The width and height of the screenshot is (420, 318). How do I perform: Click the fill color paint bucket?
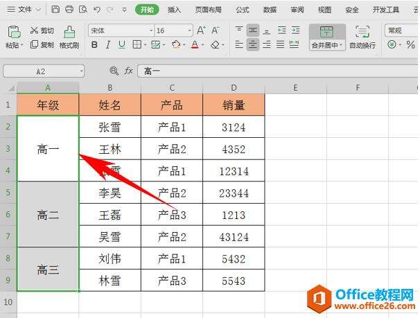[x=176, y=44]
